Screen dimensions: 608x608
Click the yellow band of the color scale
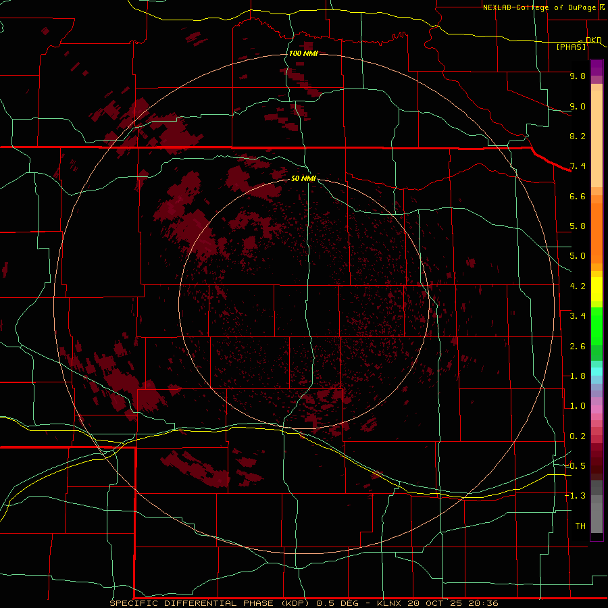click(597, 289)
